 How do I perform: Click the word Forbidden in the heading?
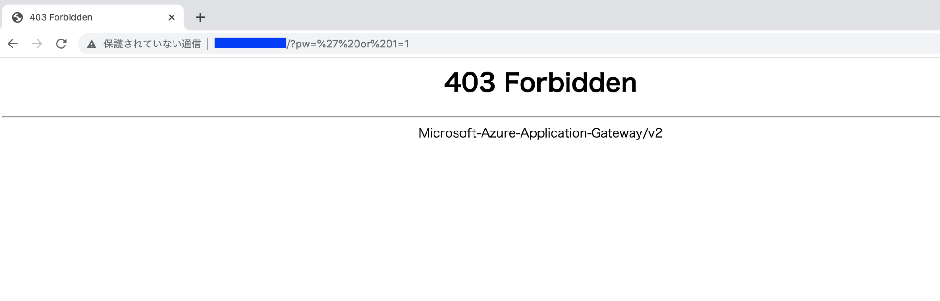click(570, 83)
